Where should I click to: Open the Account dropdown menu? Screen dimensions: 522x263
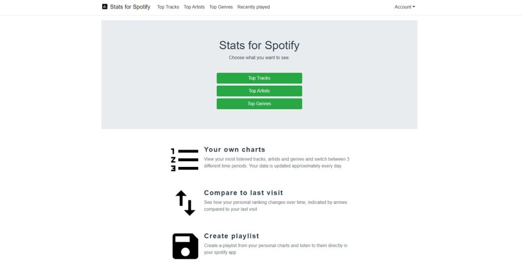(x=405, y=7)
